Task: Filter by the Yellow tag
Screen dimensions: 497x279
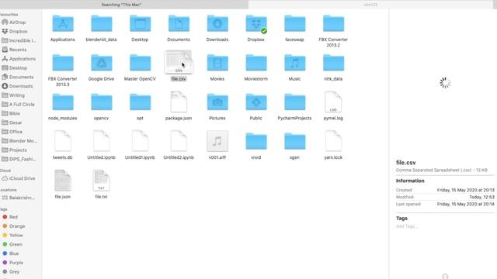Action: [12, 236]
